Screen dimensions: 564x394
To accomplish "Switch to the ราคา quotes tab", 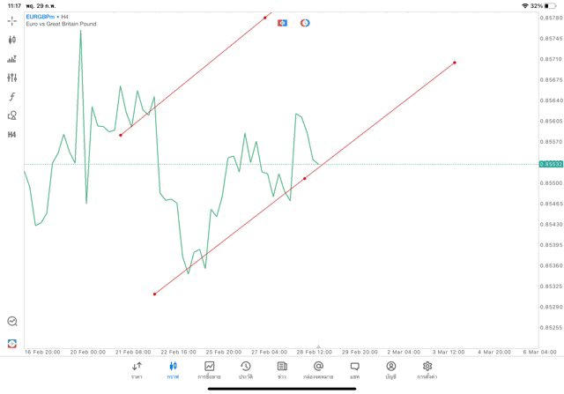I will (137, 369).
